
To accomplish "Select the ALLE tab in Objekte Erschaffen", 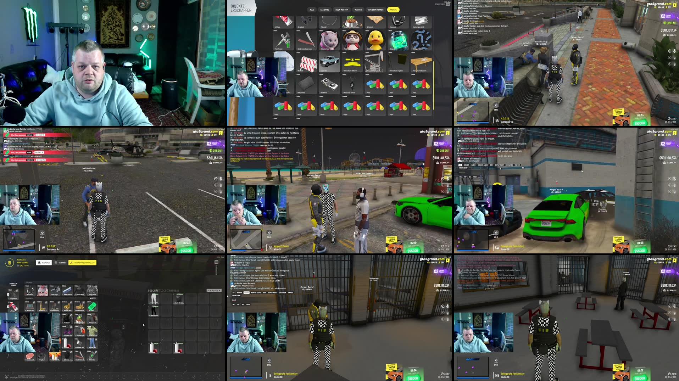I will coord(312,10).
